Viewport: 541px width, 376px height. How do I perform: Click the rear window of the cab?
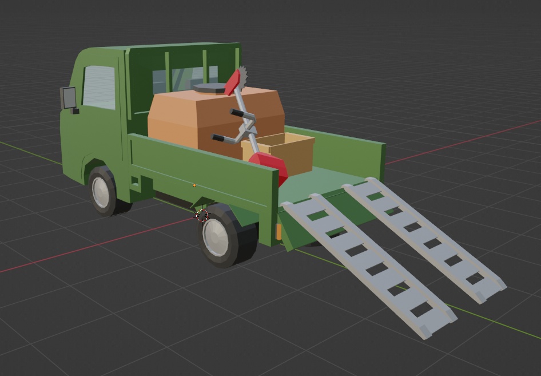(x=185, y=79)
